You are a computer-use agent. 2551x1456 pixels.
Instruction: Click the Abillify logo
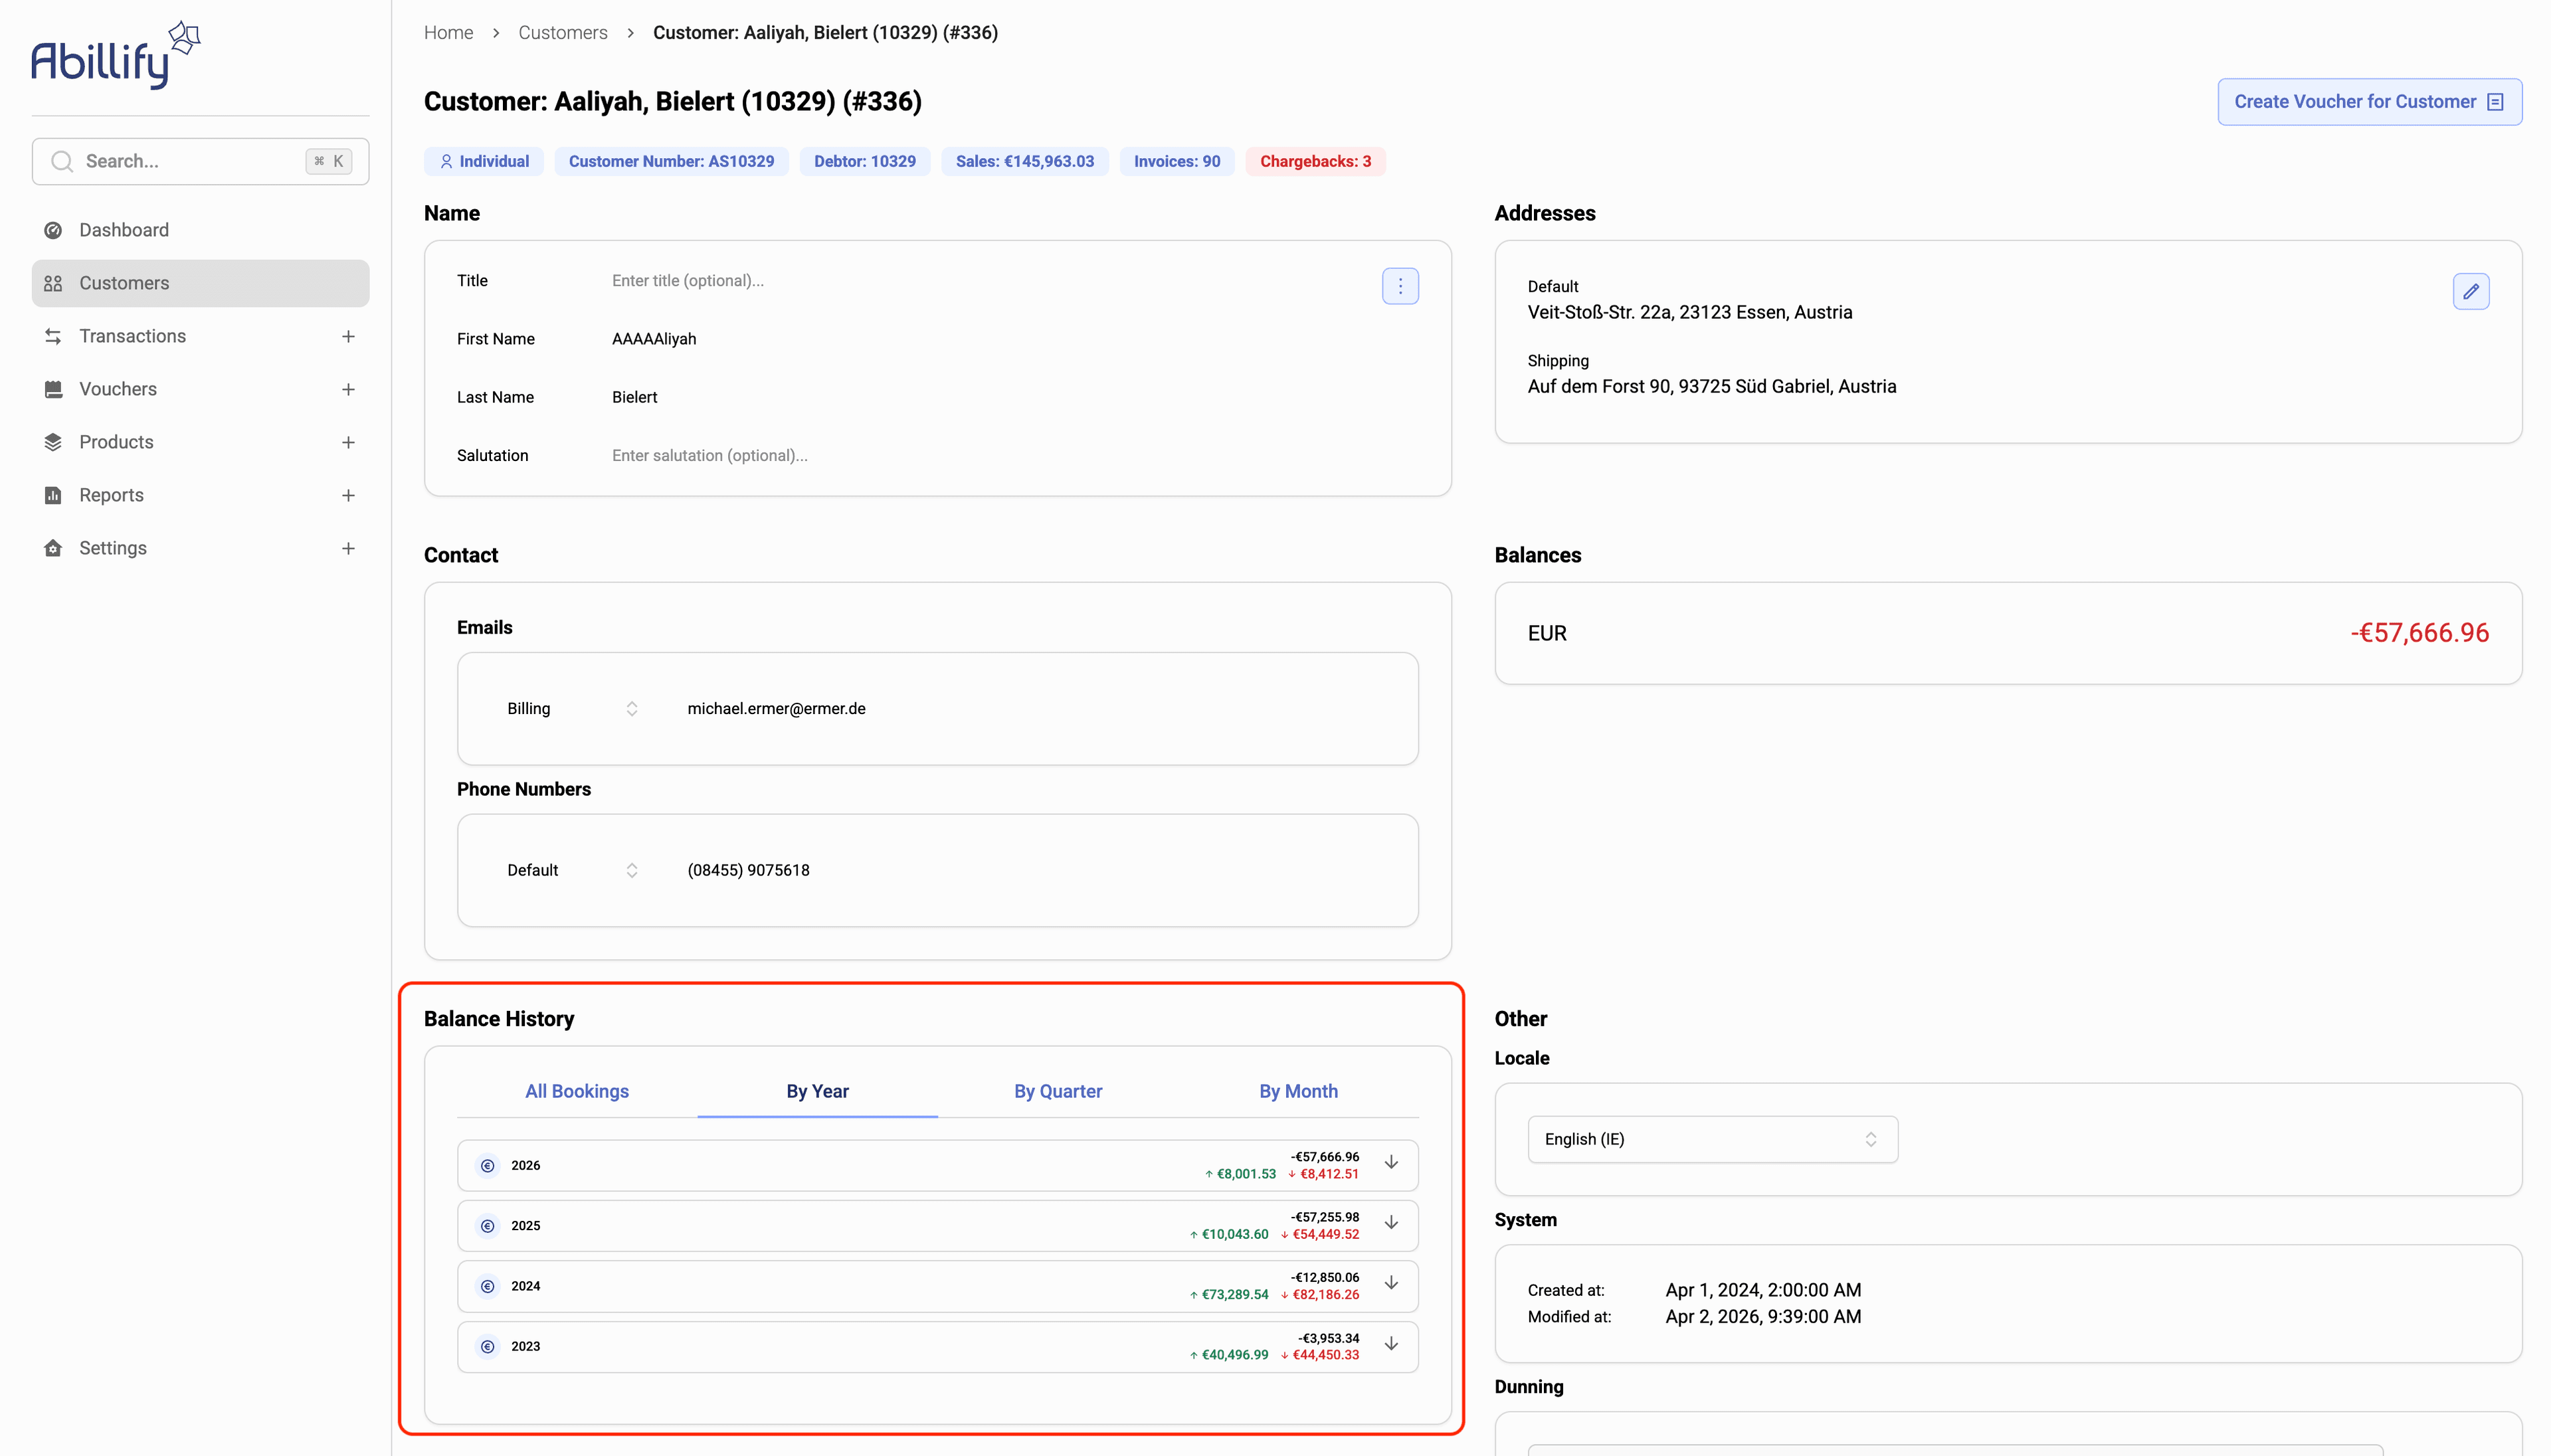pos(115,56)
